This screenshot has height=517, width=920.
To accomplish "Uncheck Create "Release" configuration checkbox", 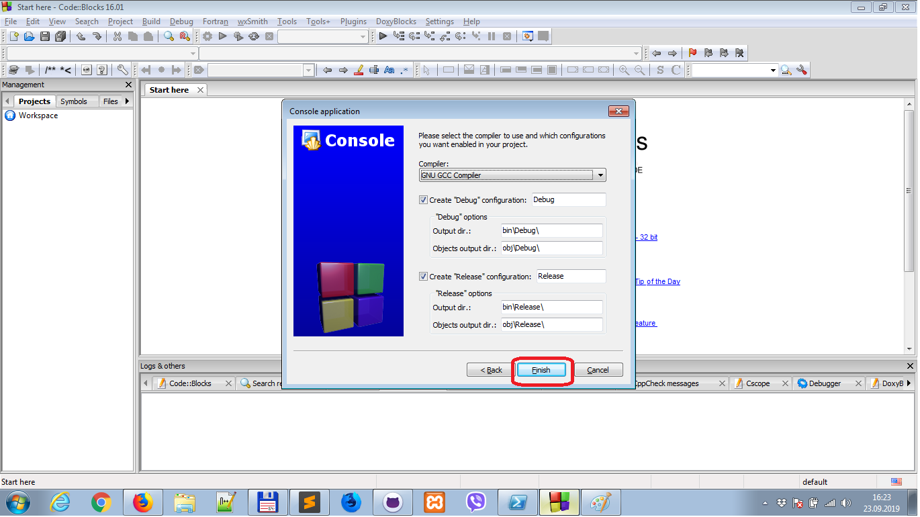I will (423, 276).
